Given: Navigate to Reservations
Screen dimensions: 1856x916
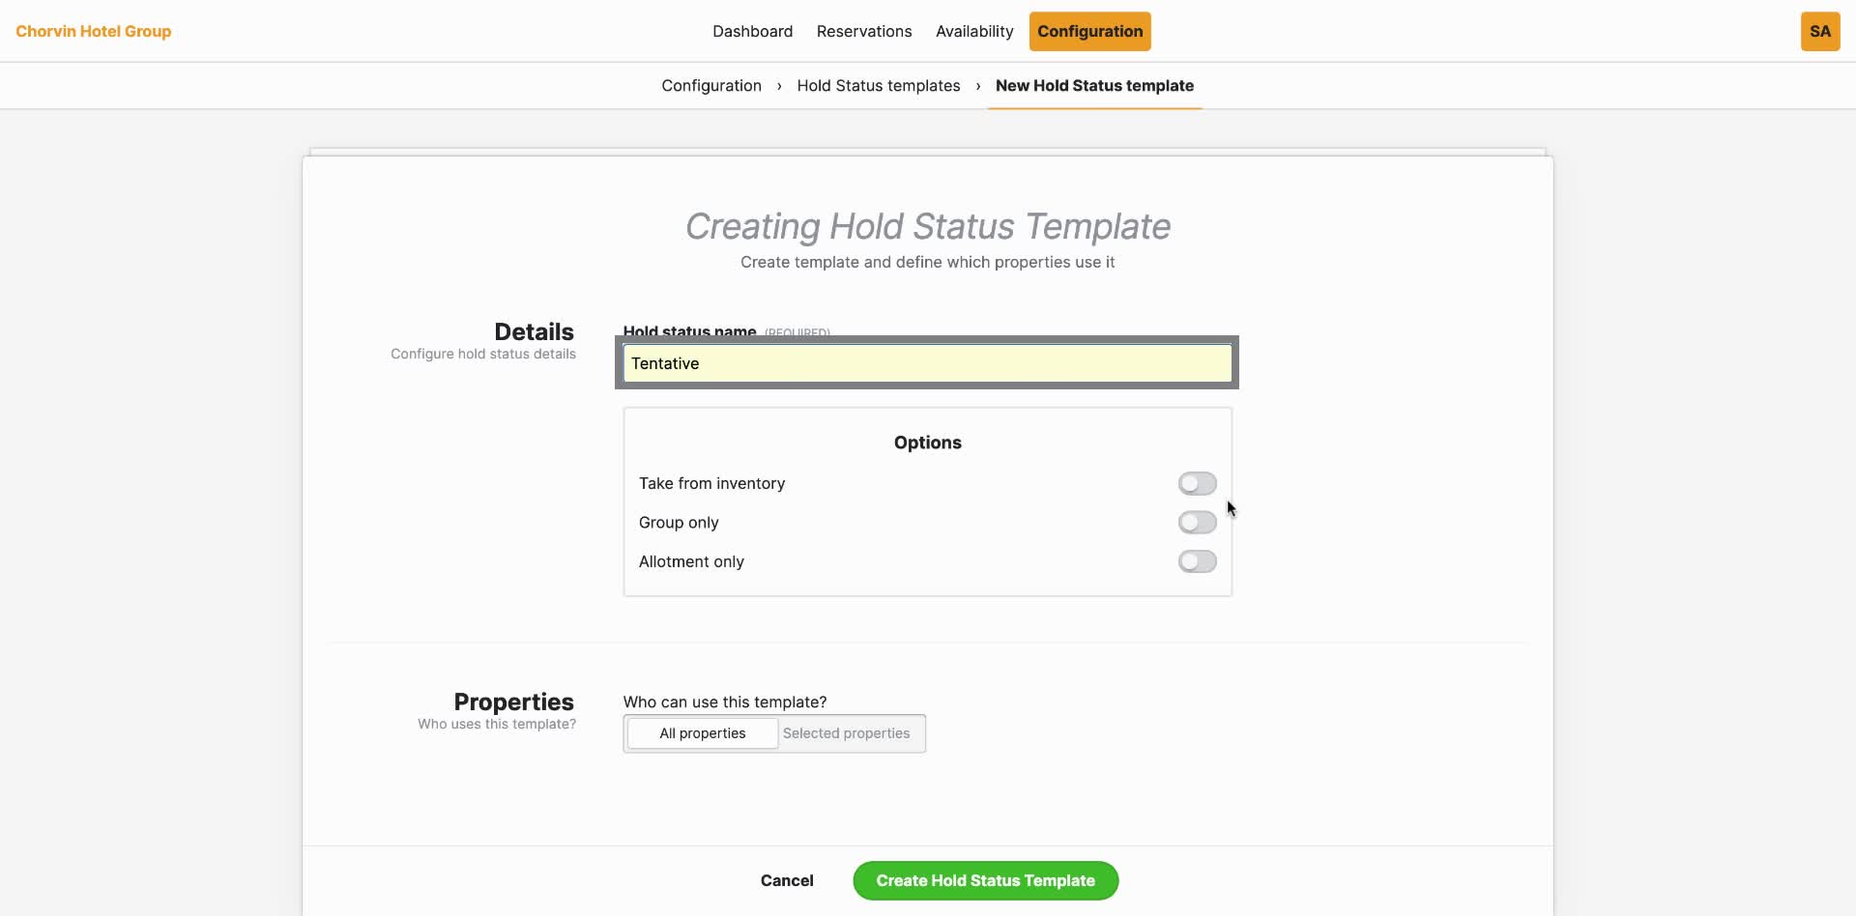Looking at the screenshot, I should click(x=864, y=31).
